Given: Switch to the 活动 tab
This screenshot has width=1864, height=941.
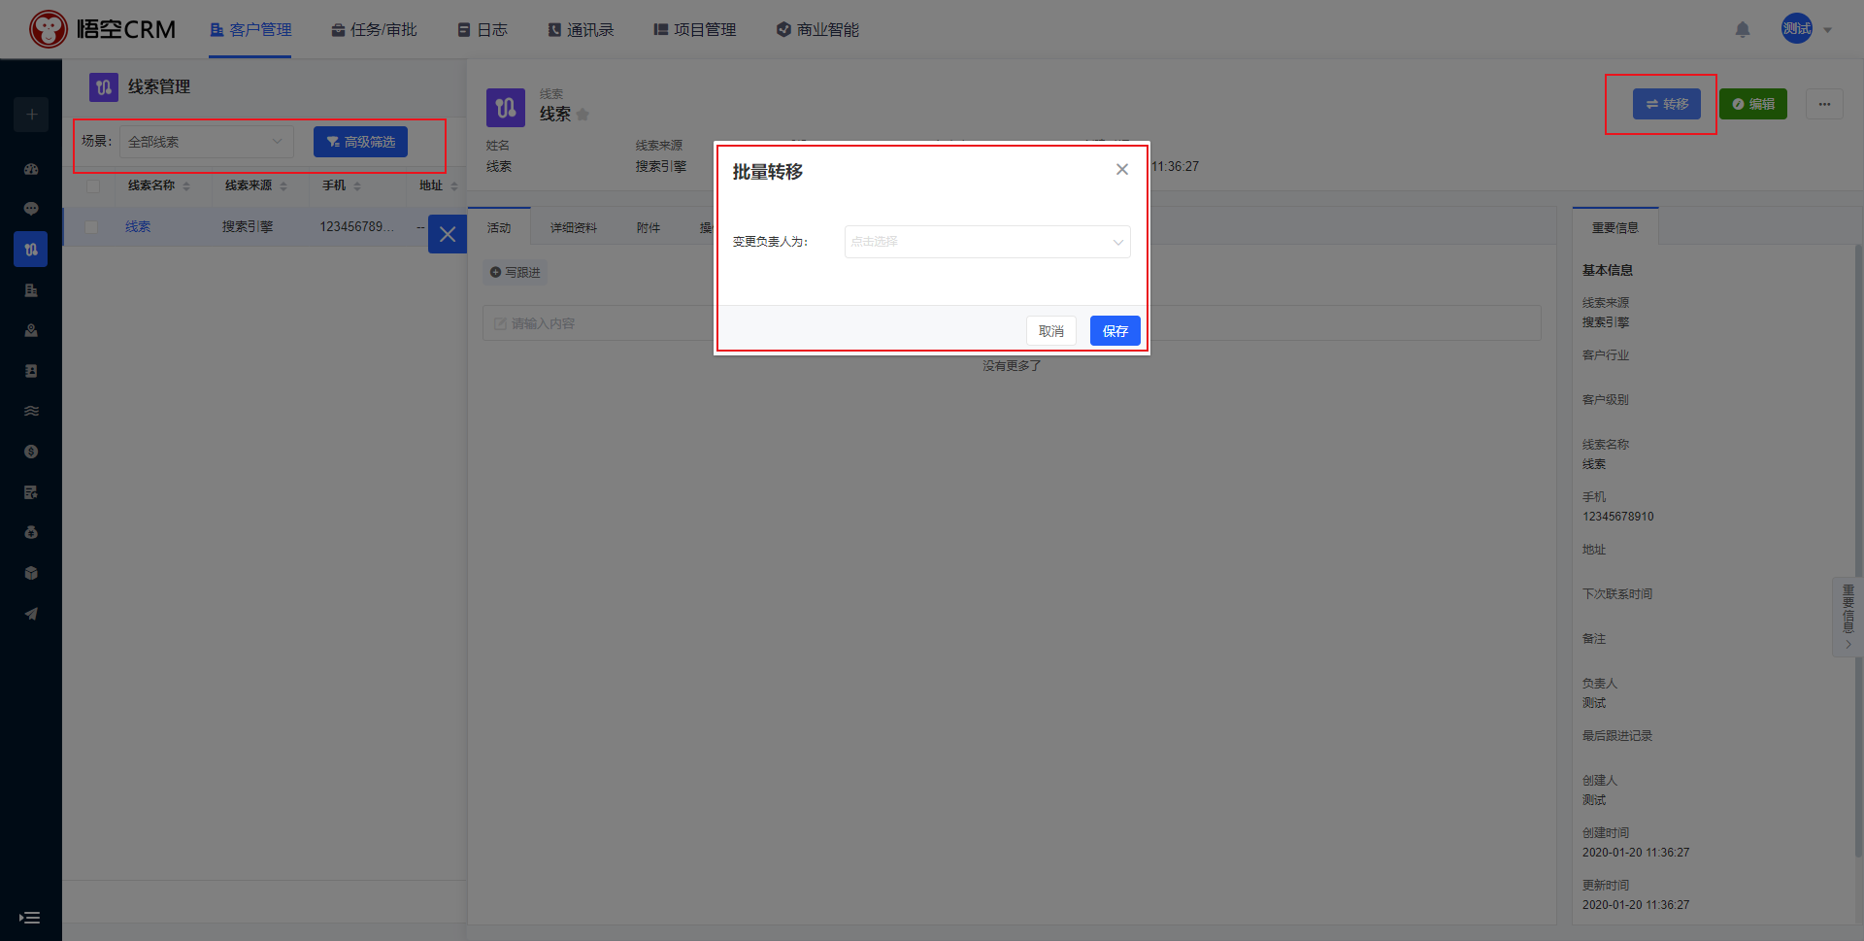Looking at the screenshot, I should pos(499,227).
